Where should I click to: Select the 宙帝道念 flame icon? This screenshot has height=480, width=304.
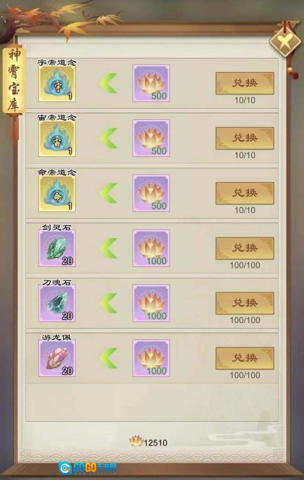[x=57, y=138]
